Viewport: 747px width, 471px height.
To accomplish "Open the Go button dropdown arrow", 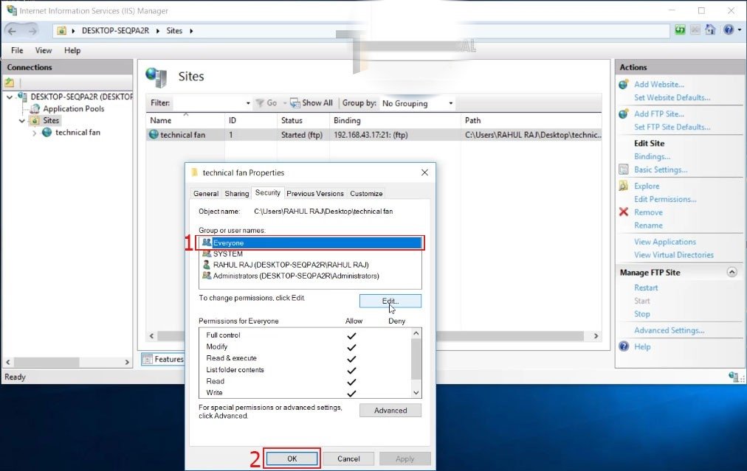I will point(285,103).
